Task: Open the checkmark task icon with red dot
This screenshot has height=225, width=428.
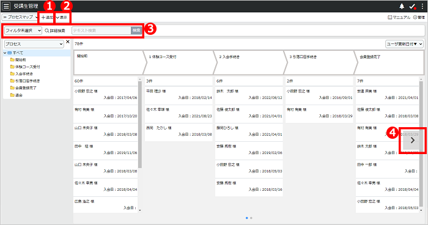Action: click(412, 6)
